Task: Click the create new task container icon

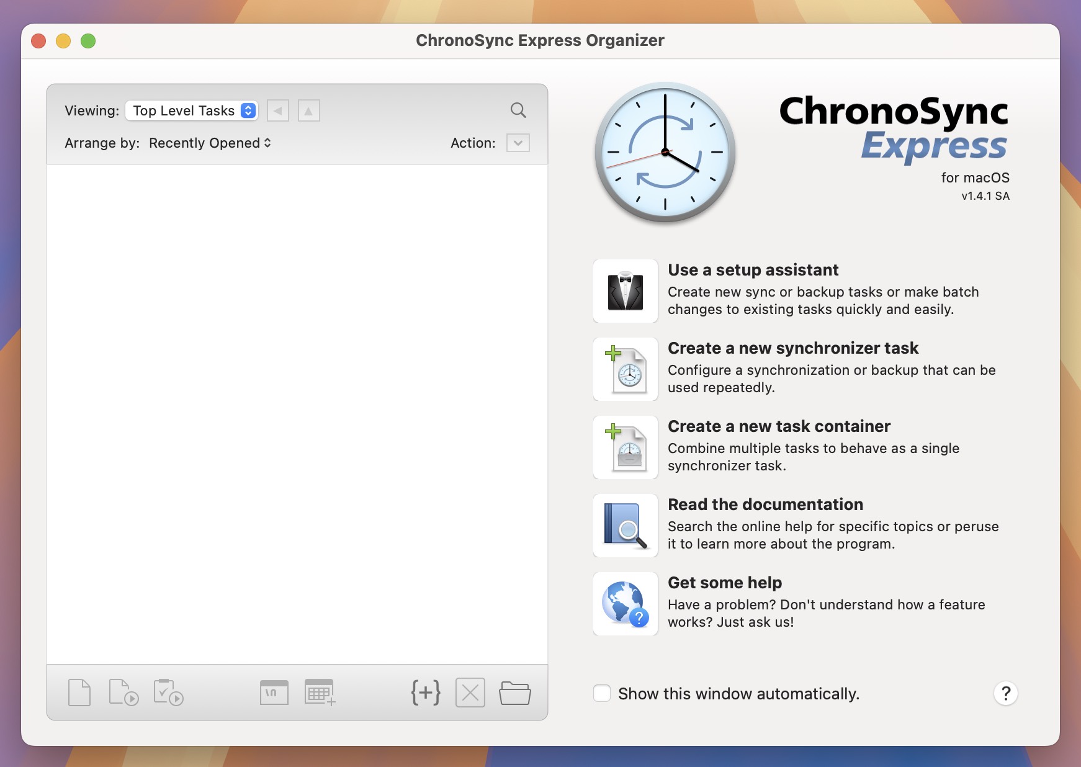Action: click(625, 447)
